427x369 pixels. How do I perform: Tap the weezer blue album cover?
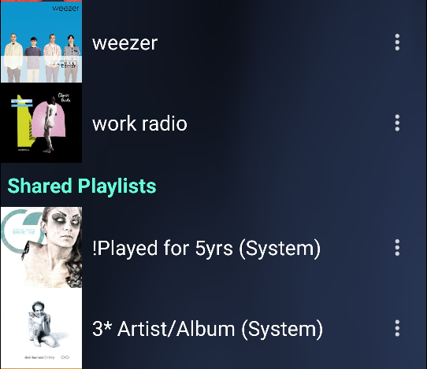point(41,42)
